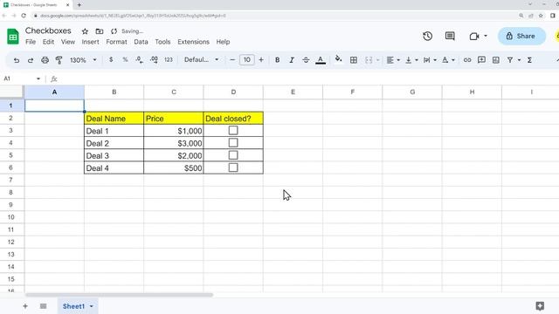This screenshot has width=559, height=314.
Task: Open a new browser tab
Action: tap(79, 5)
